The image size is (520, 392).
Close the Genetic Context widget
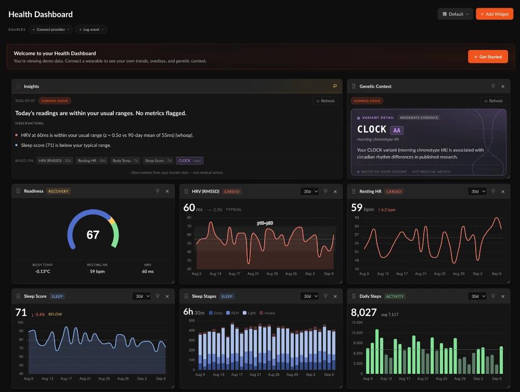coord(503,86)
